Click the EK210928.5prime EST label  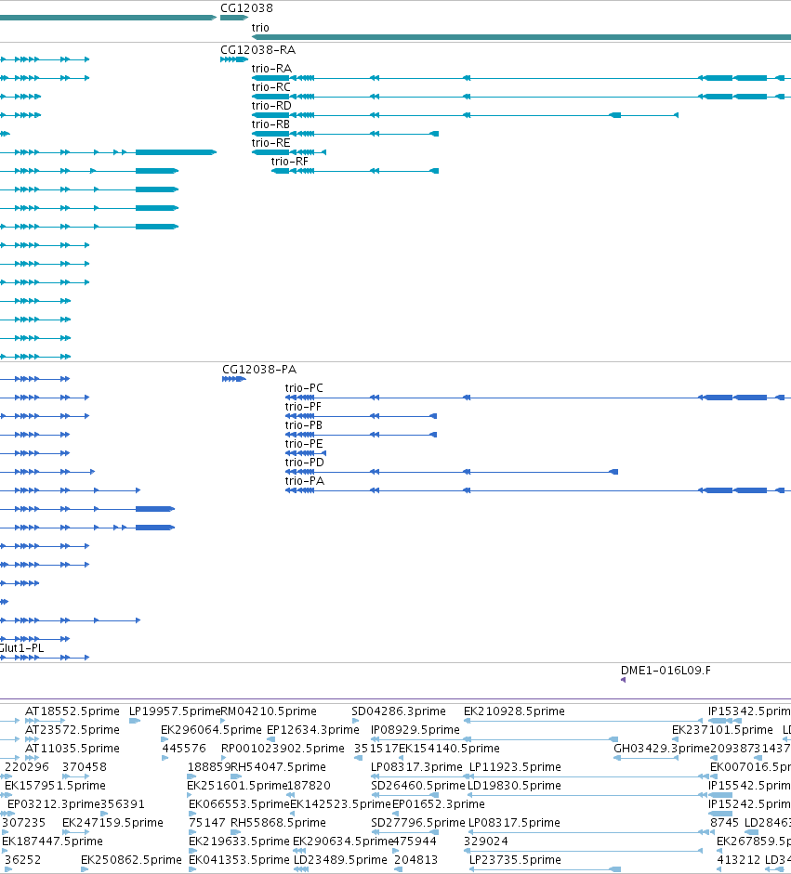pos(514,711)
